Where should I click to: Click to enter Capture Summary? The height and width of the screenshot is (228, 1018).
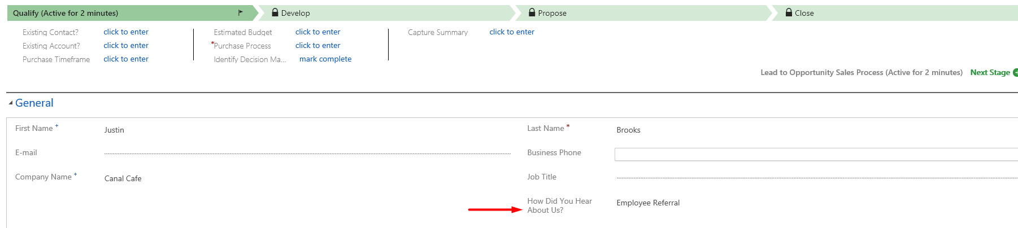click(x=512, y=32)
